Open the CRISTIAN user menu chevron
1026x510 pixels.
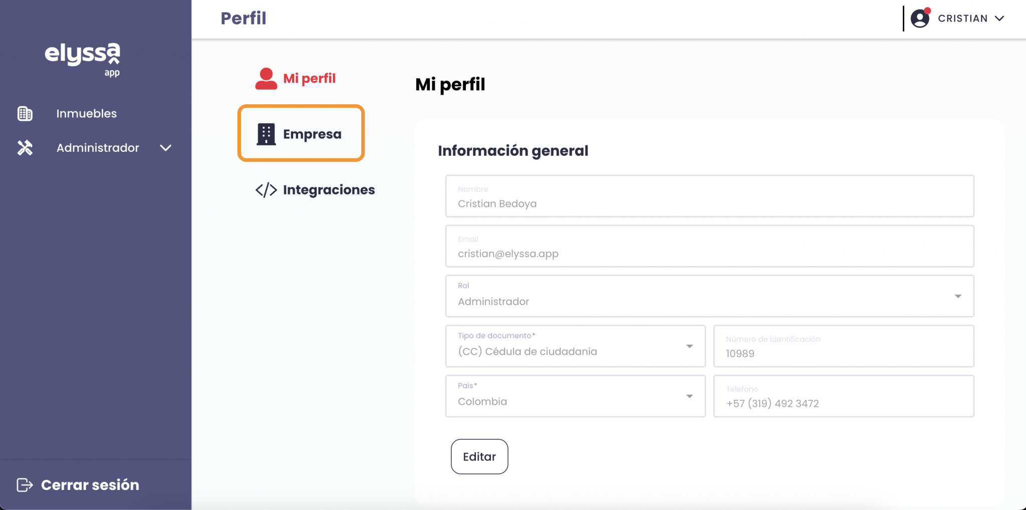[x=999, y=19]
